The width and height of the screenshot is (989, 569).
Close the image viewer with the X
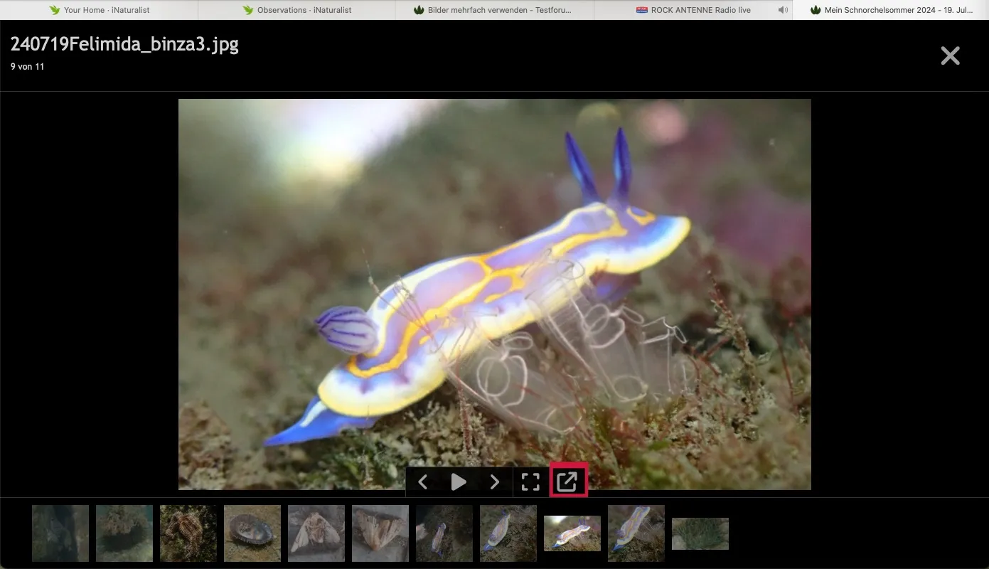(x=950, y=56)
